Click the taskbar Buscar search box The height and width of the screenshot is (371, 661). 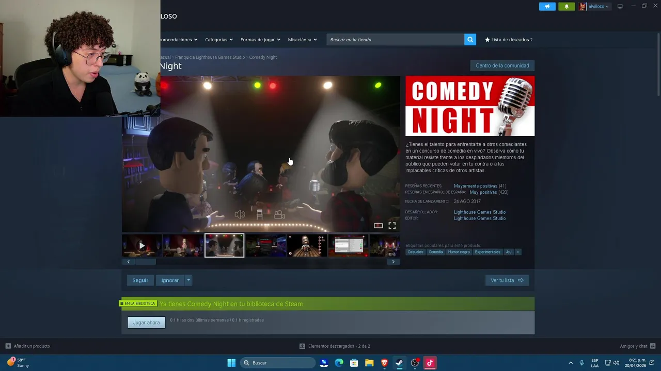(278, 363)
